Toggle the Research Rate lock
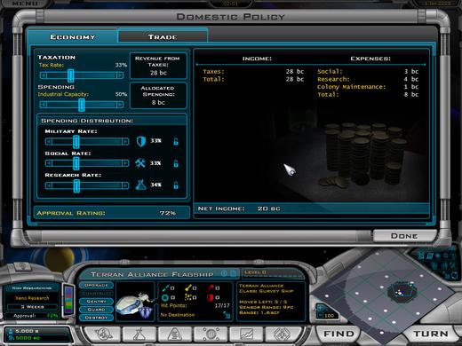Screen dimensions: 462x346 (176, 185)
